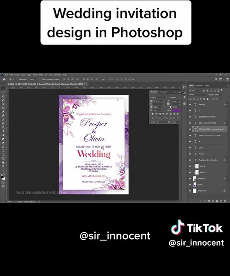Click the add layer mask icon
Image resolution: width=230 pixels, height=276 pixels.
click(208, 201)
